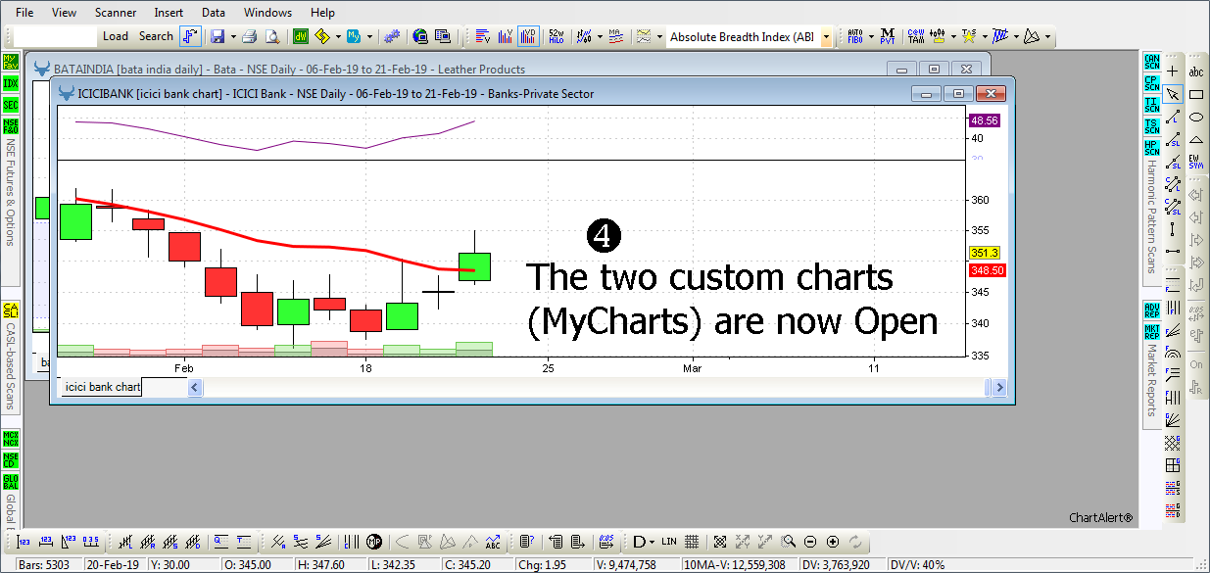1210x573 pixels.
Task: Click the MA moving averages icon
Action: click(616, 36)
